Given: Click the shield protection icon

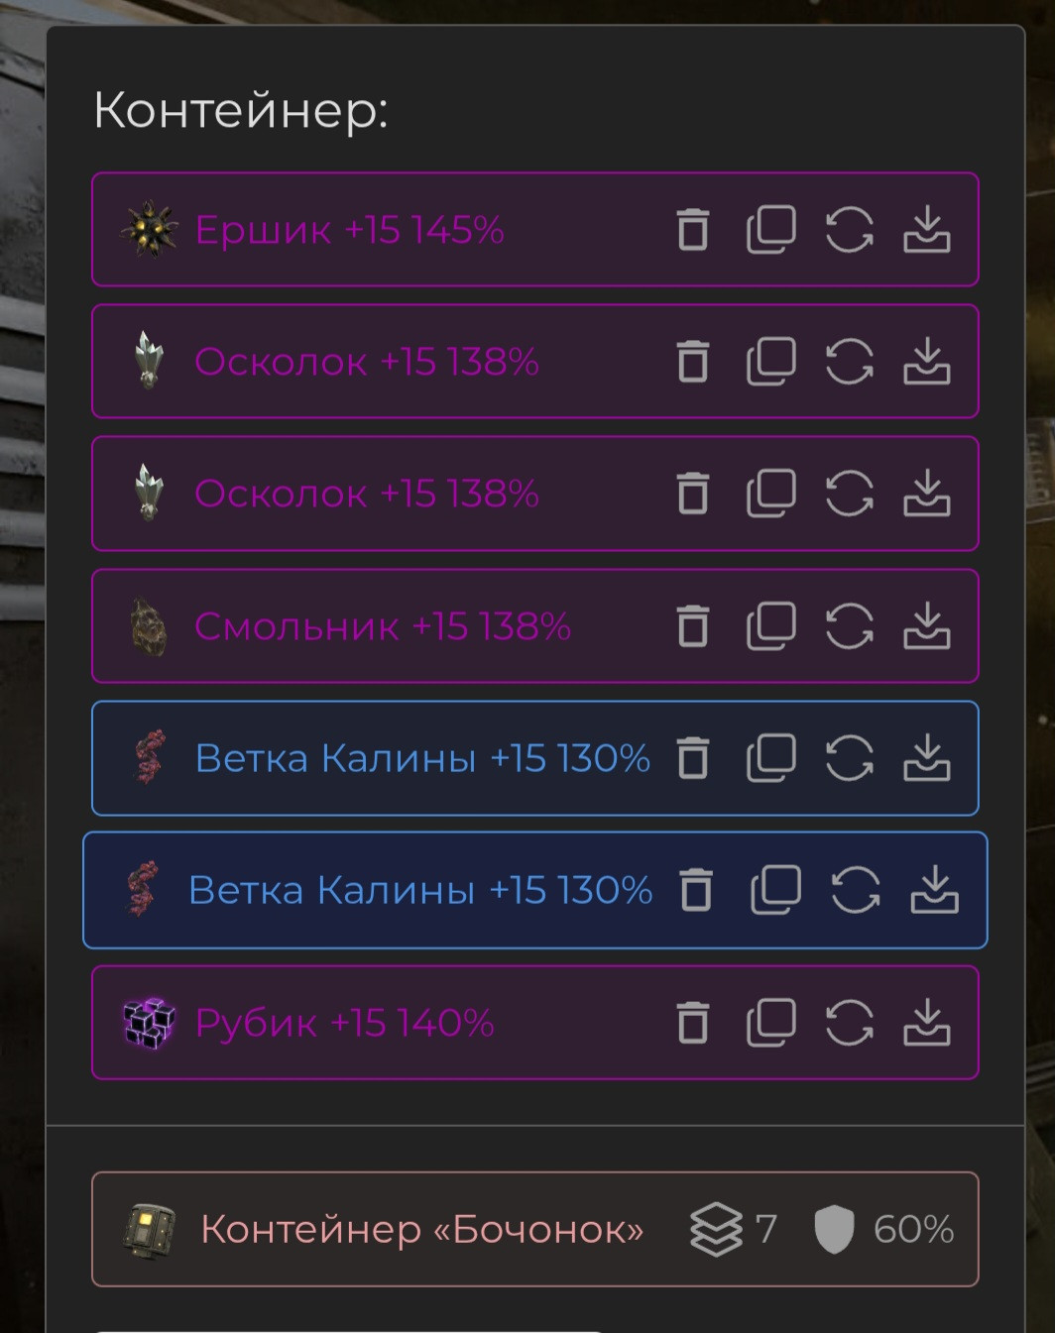Looking at the screenshot, I should (x=834, y=1229).
